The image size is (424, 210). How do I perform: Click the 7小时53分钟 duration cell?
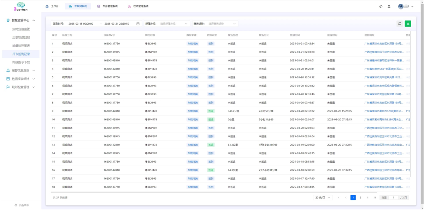[x=266, y=111]
